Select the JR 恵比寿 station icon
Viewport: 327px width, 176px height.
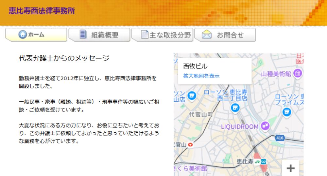click(x=258, y=162)
